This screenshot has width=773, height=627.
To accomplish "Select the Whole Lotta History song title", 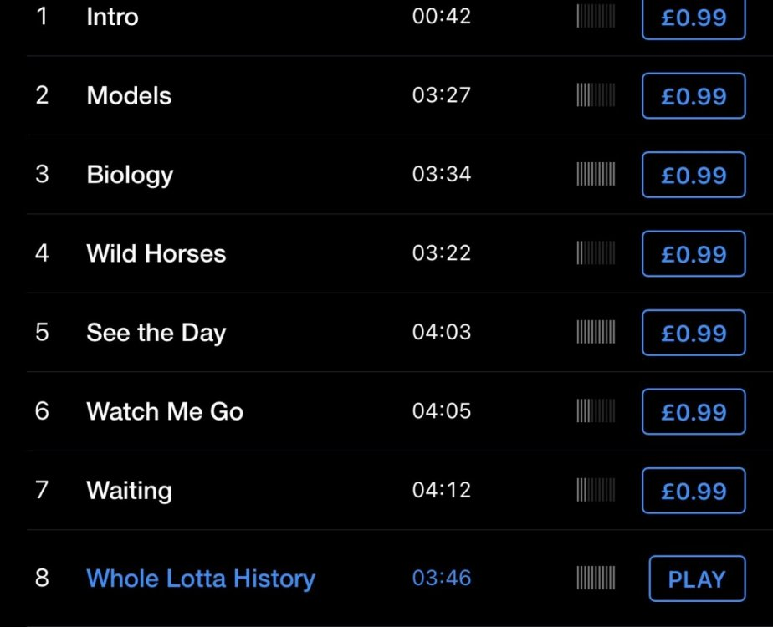I will click(201, 579).
